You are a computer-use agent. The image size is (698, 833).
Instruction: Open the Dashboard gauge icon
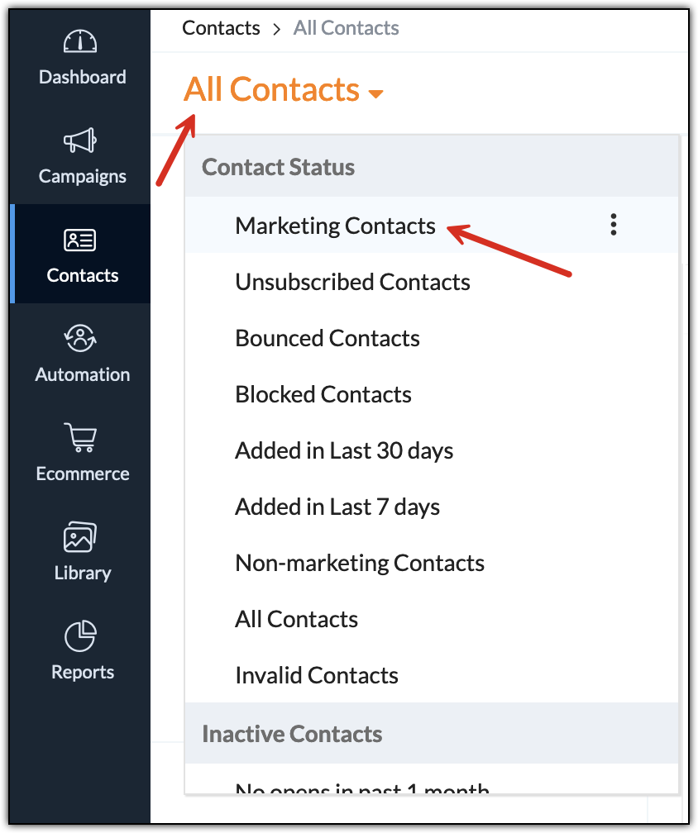[80, 42]
